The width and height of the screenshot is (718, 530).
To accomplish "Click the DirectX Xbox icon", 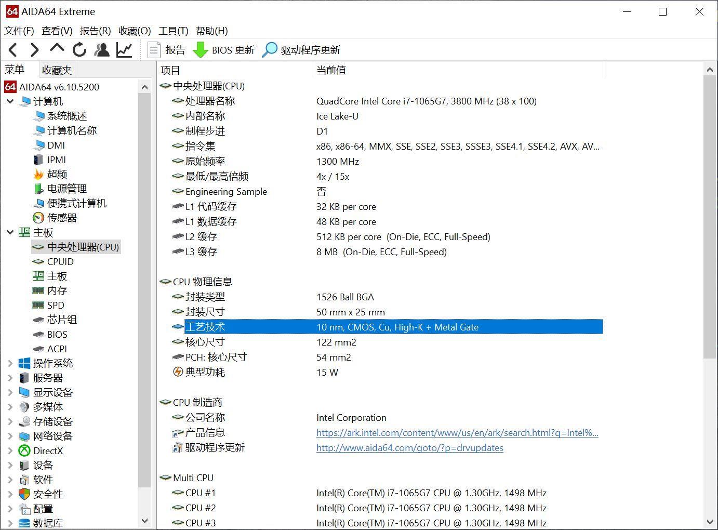I will tap(24, 451).
